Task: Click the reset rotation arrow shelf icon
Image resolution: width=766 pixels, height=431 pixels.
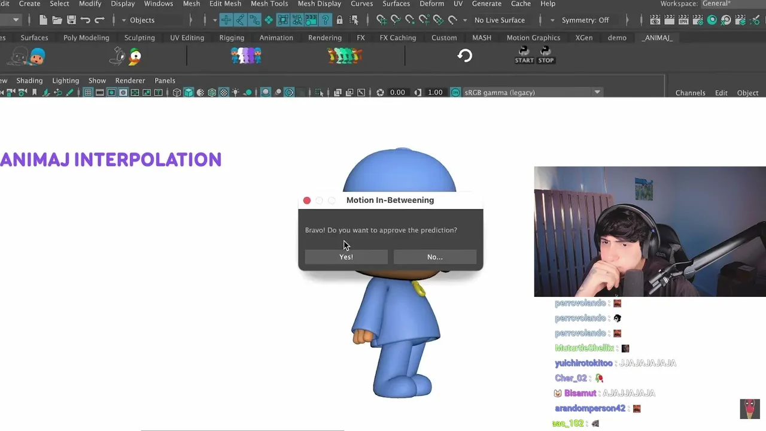Action: [x=465, y=56]
